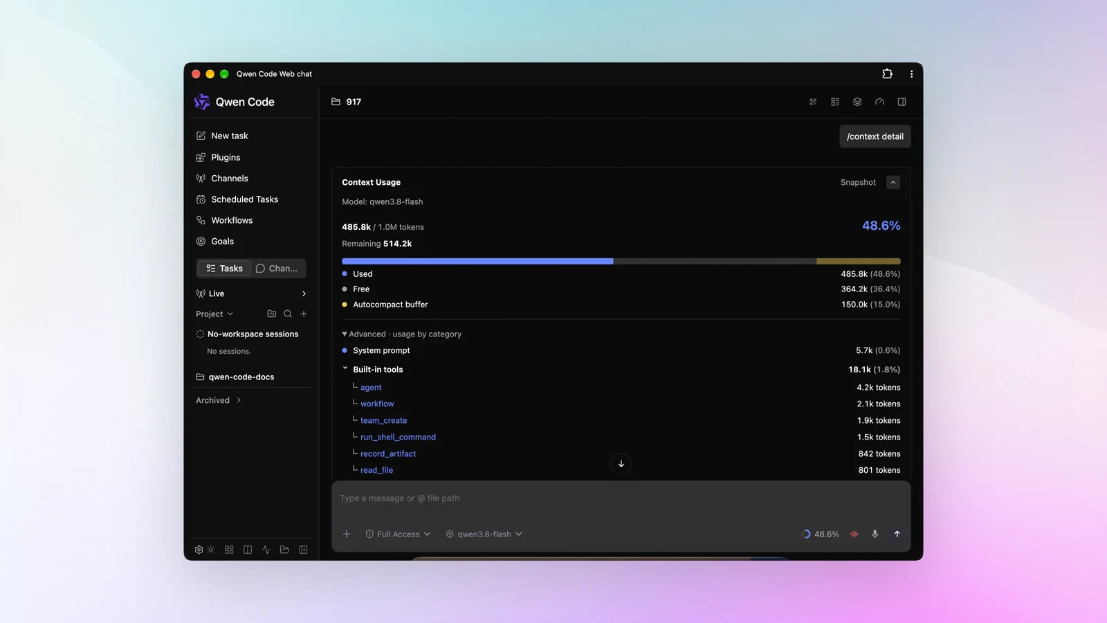
Task: Expand the Project dropdown chevron
Action: click(x=230, y=314)
